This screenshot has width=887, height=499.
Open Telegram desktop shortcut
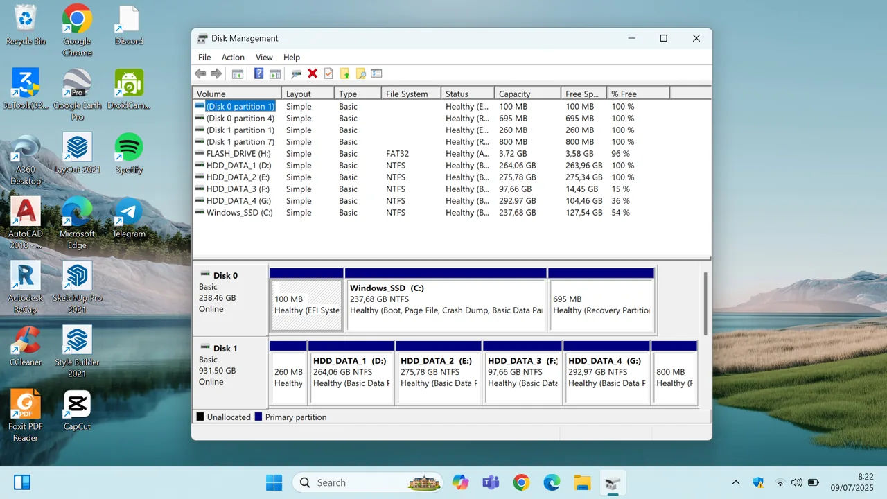[x=129, y=218]
